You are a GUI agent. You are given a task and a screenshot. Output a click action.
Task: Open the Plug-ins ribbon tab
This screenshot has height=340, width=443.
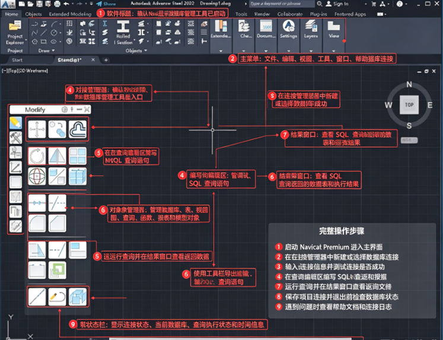click(318, 14)
